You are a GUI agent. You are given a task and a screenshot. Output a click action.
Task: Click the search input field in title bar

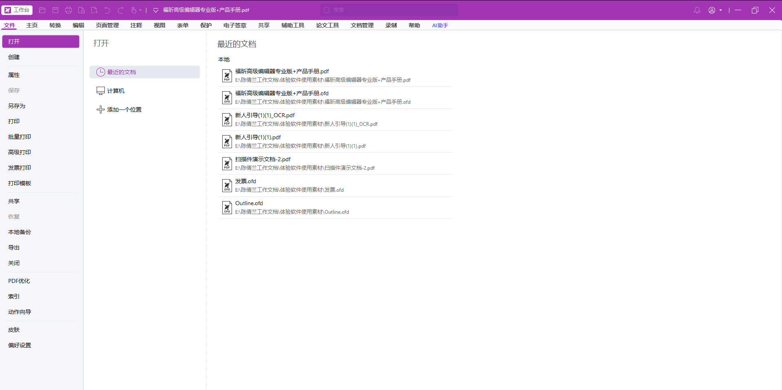[x=389, y=10]
